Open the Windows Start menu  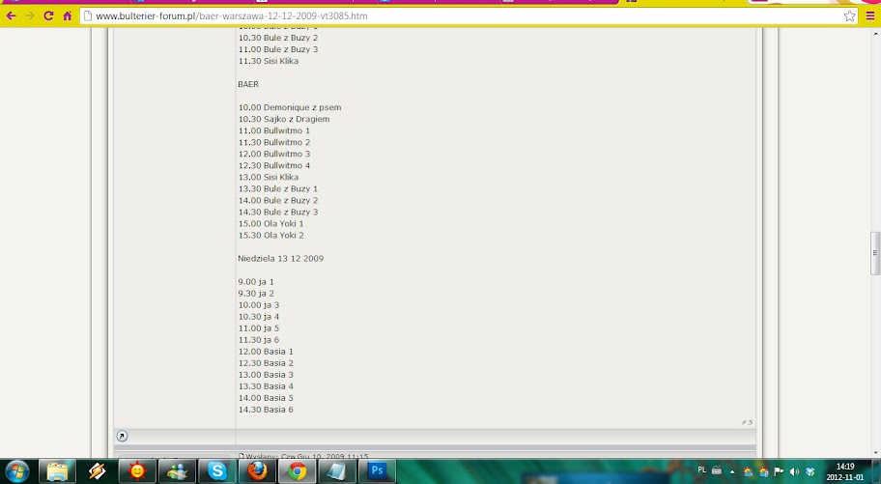(17, 471)
